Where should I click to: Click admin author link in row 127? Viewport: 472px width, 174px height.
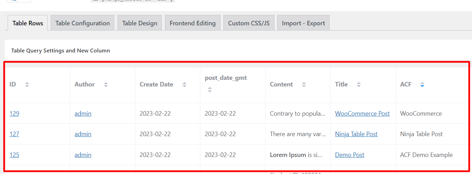[83, 134]
